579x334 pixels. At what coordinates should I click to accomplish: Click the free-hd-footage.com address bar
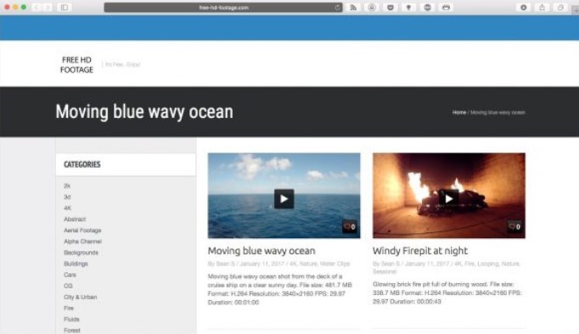tap(223, 8)
